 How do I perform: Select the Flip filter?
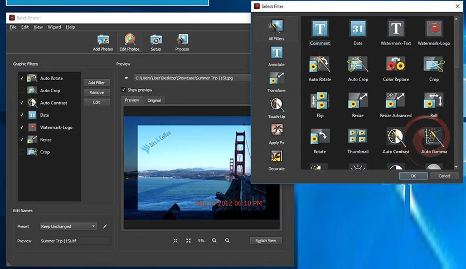[320, 105]
